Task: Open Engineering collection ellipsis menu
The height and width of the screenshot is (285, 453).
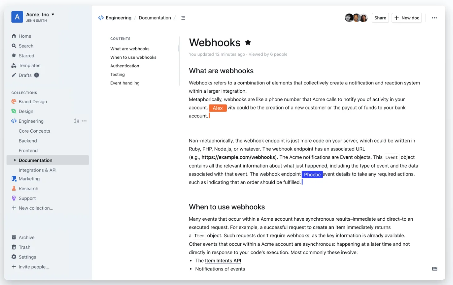Action: (x=84, y=121)
